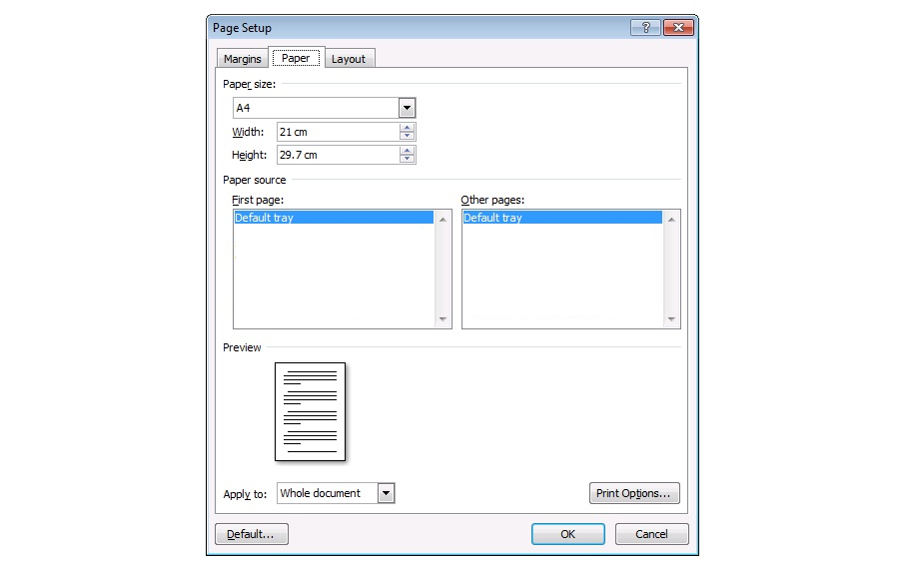Decrease Height with the down spinner arrow
Viewport: 899px width, 568px height.
(x=407, y=160)
